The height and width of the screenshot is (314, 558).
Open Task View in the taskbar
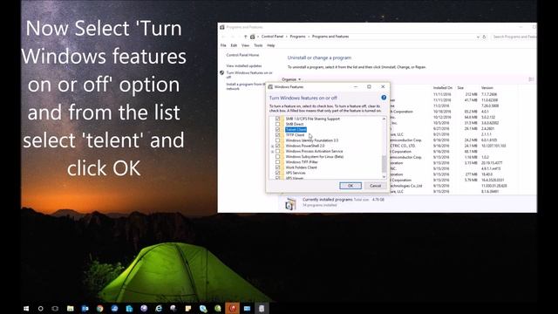tap(55, 308)
